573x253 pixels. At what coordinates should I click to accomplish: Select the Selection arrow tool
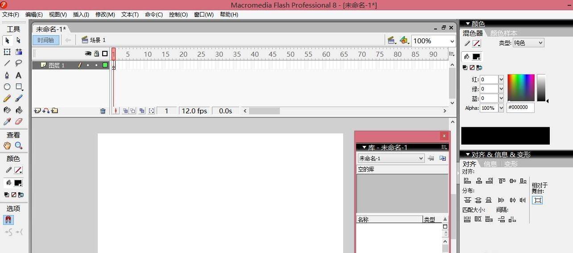pyautogui.click(x=7, y=40)
